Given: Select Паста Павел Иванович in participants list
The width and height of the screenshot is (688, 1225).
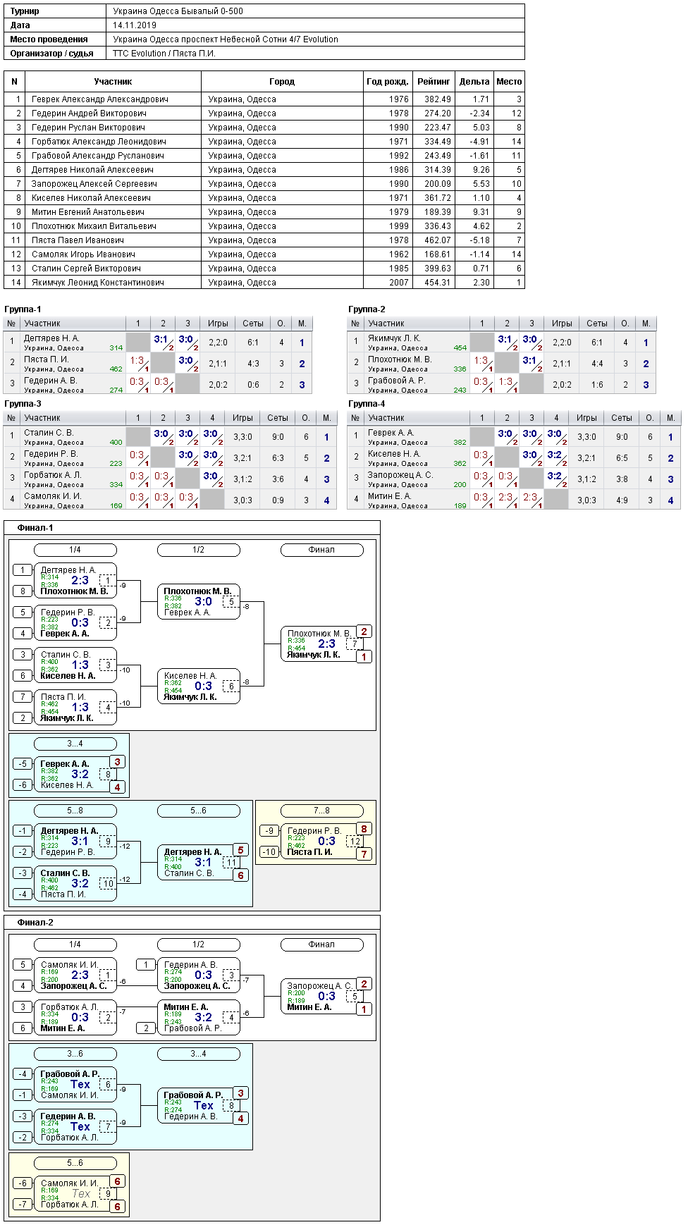Looking at the screenshot, I should coord(264,240).
